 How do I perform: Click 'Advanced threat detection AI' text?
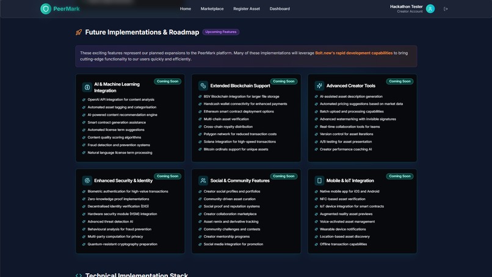coord(110,222)
